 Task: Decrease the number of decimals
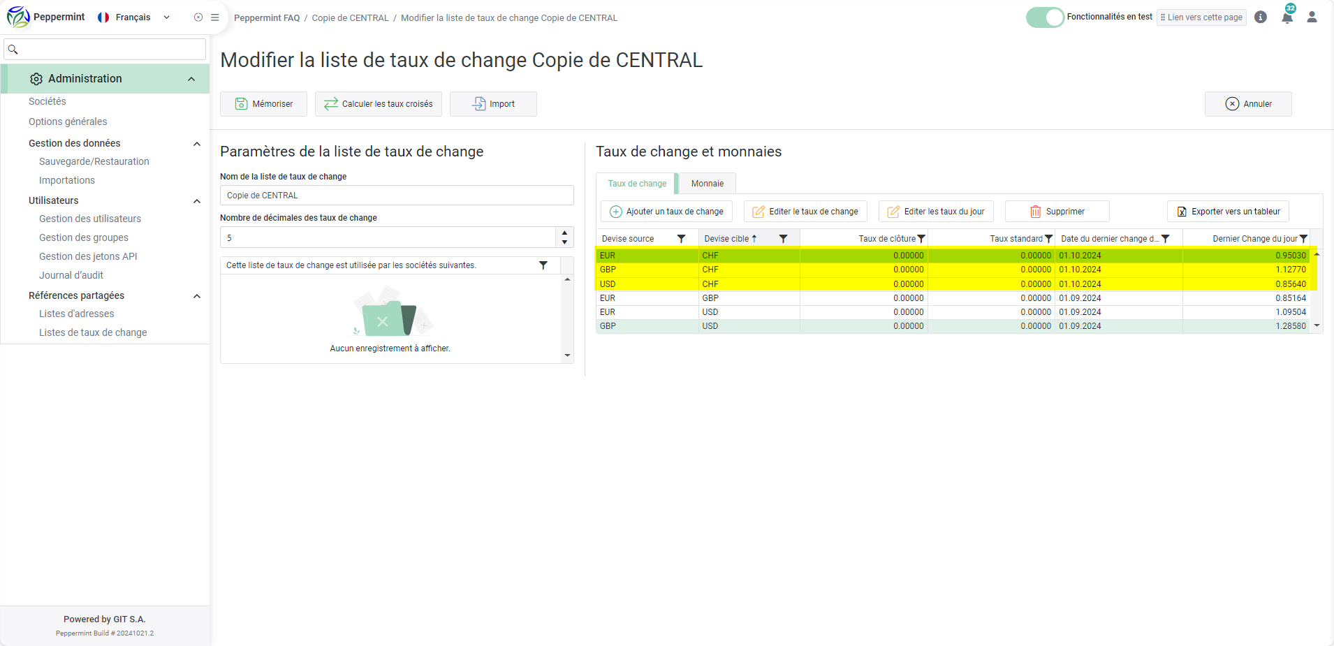click(564, 242)
